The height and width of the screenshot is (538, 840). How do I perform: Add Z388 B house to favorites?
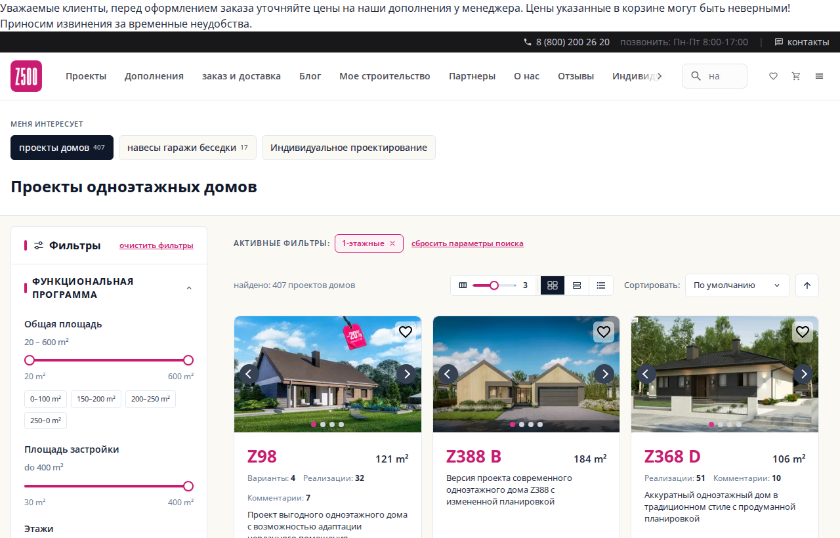click(604, 332)
